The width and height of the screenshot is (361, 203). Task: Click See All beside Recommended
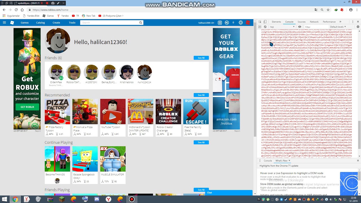pyautogui.click(x=201, y=95)
